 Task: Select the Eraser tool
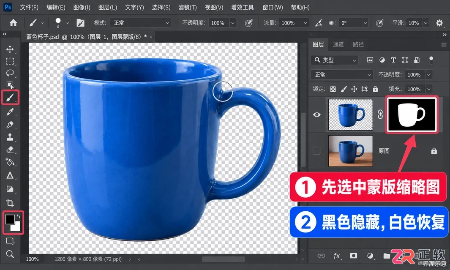(x=10, y=150)
